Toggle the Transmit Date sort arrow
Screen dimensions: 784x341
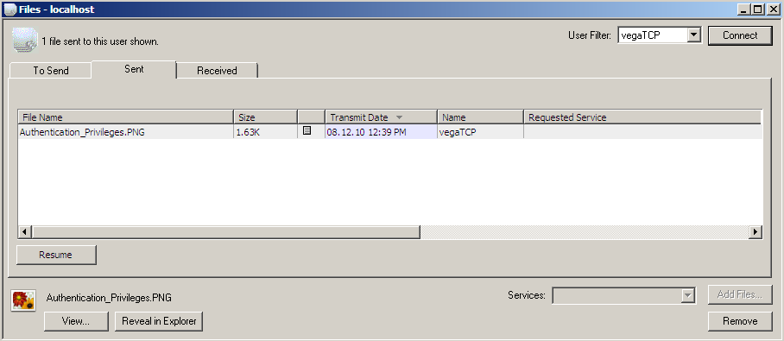(x=399, y=118)
